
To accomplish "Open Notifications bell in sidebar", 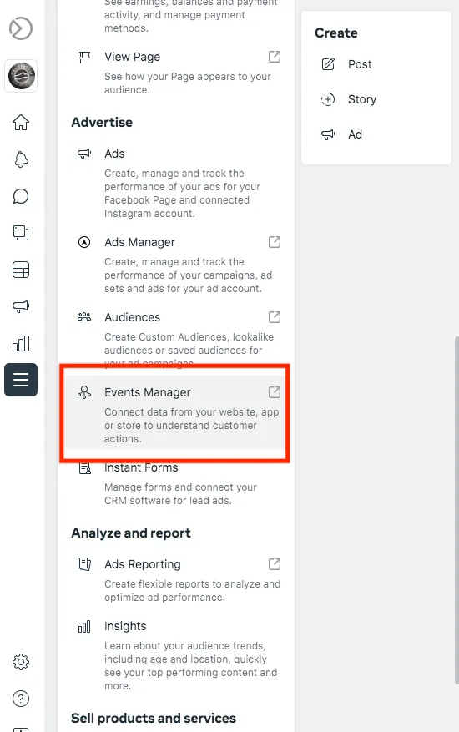I will (x=21, y=159).
